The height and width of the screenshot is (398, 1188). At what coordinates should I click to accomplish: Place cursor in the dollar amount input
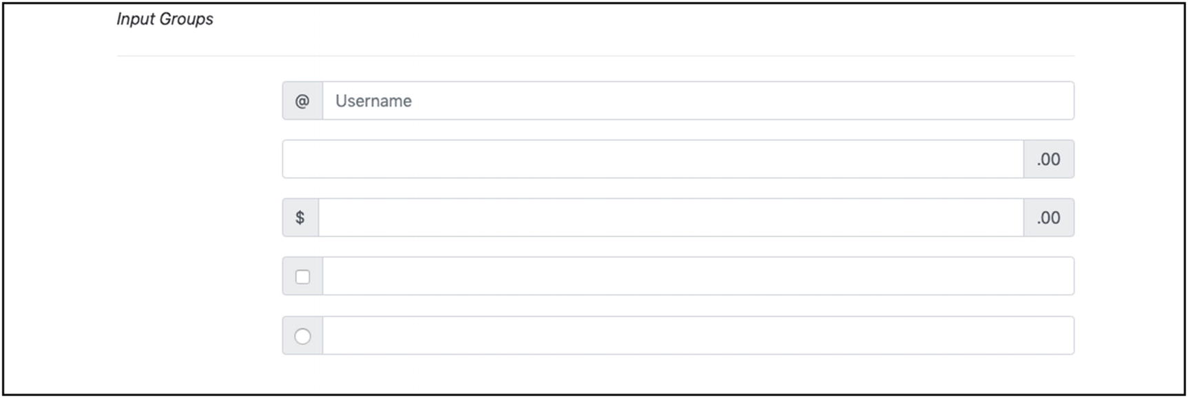tap(670, 218)
